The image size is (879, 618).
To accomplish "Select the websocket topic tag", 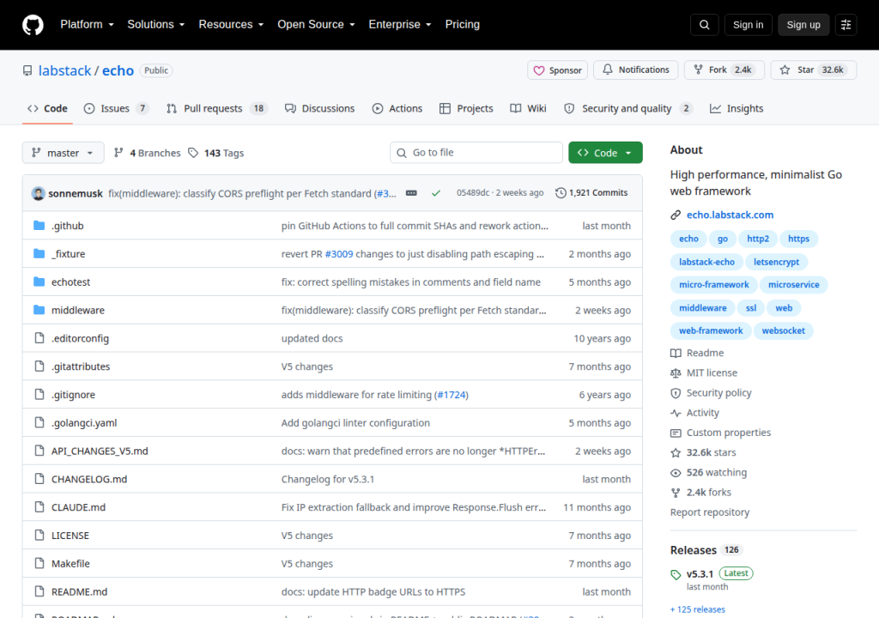I will pyautogui.click(x=783, y=330).
